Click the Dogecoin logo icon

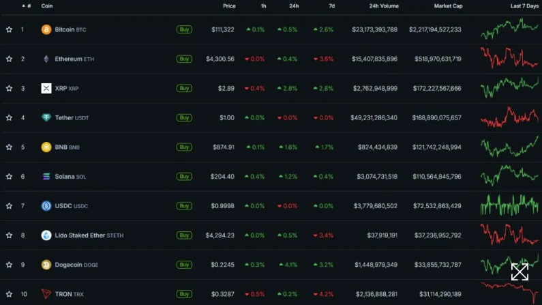click(46, 265)
